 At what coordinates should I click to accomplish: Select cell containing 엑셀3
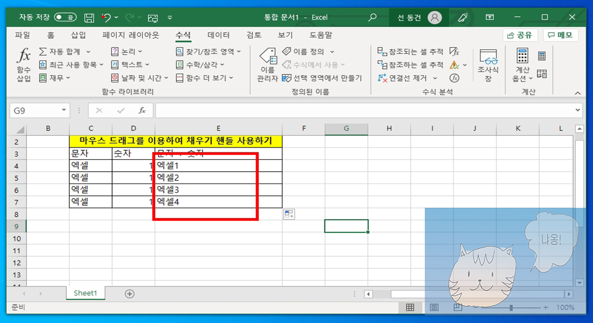pyautogui.click(x=218, y=189)
